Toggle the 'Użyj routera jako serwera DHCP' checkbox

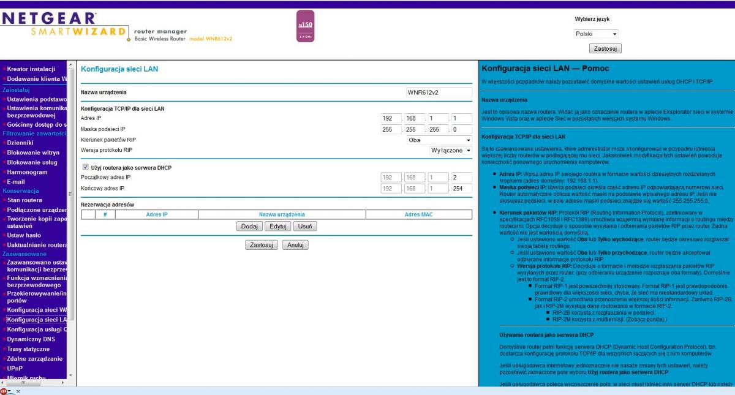click(x=85, y=167)
